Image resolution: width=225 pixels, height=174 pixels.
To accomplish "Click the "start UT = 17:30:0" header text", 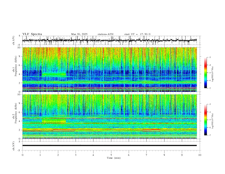I will [137, 34].
